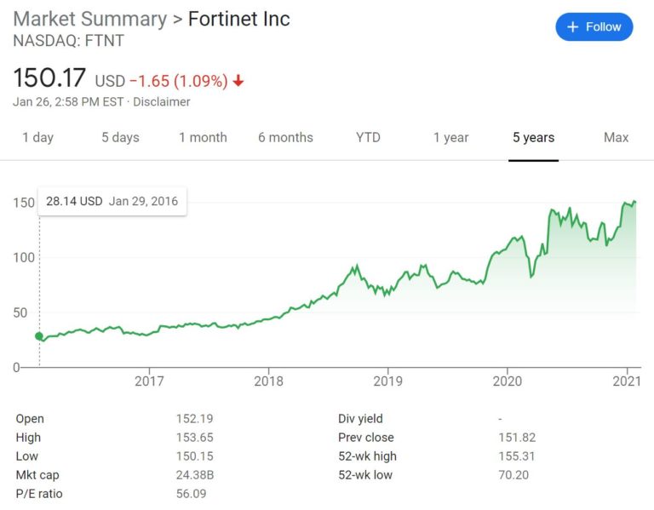
Task: Switch to the 1 day tab
Action: [x=38, y=138]
